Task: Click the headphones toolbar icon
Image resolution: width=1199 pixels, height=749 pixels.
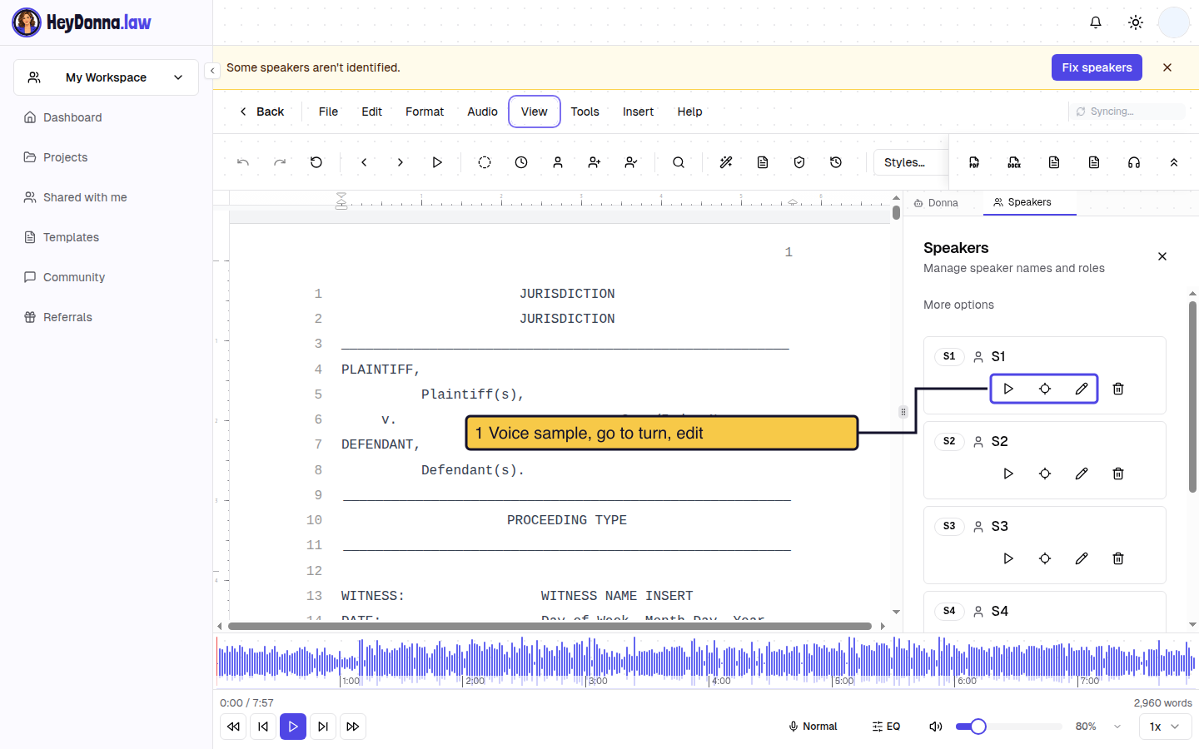Action: [1134, 162]
